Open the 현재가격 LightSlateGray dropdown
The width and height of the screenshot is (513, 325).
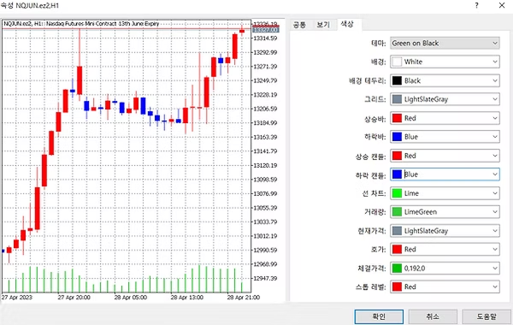pos(445,231)
